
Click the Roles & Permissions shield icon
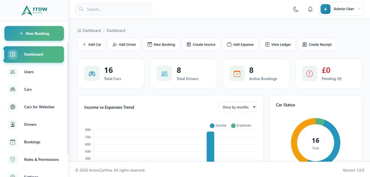pyautogui.click(x=13, y=160)
